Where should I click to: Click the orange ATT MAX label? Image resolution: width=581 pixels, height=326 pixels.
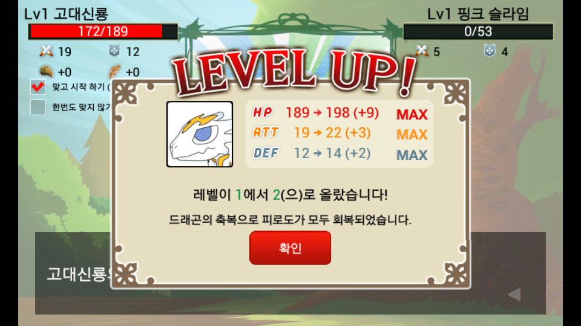coord(412,135)
